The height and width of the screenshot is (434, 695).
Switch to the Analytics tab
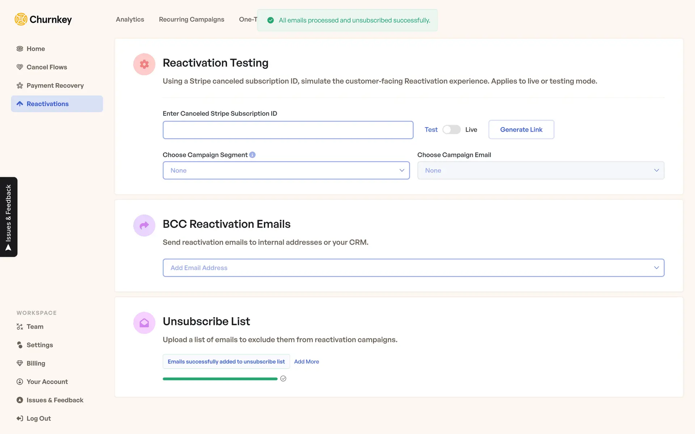130,20
